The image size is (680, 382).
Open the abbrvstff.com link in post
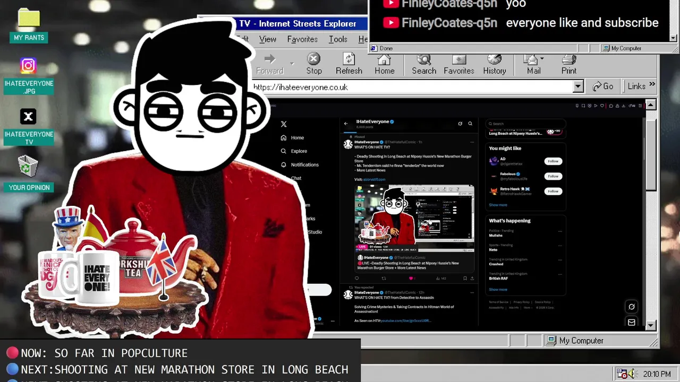click(374, 179)
